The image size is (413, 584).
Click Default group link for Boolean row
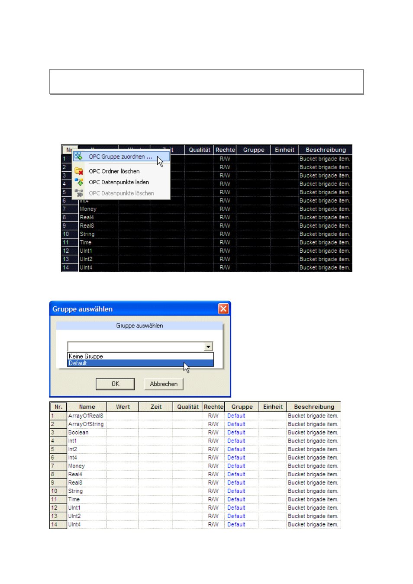[236, 433]
